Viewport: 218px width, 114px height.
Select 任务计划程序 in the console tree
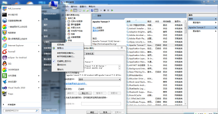click(76, 21)
